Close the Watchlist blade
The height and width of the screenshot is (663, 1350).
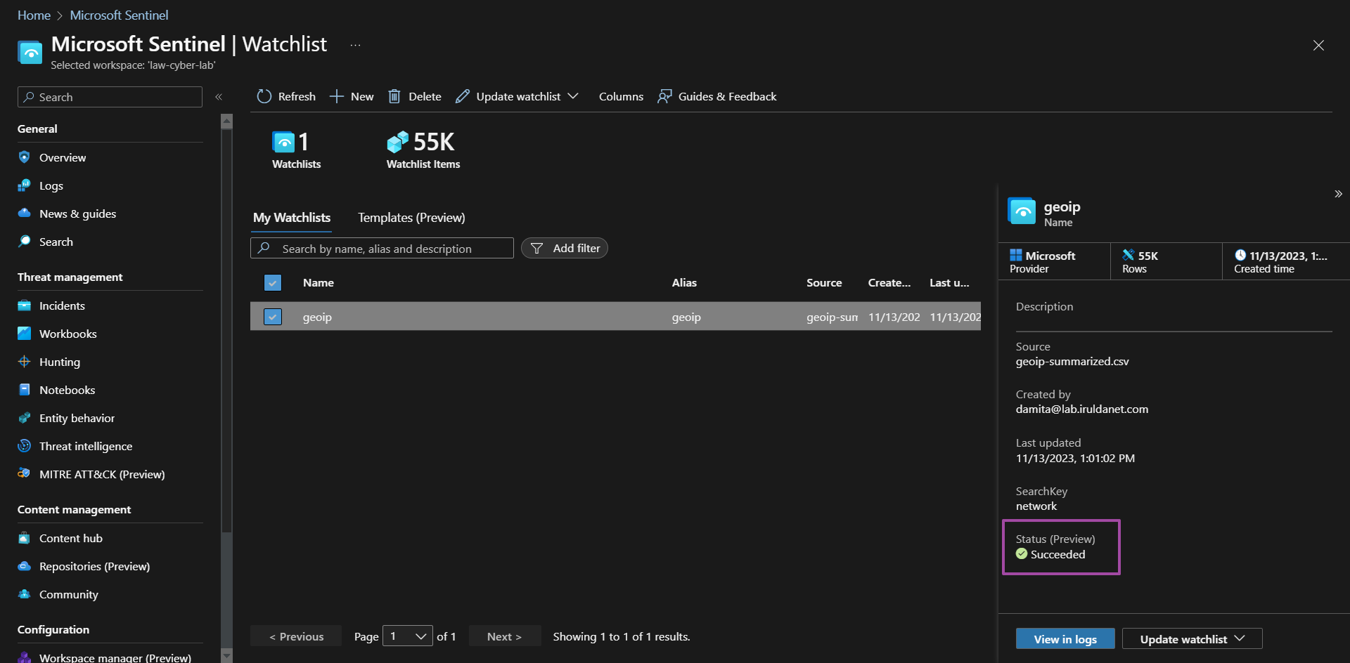coord(1318,45)
